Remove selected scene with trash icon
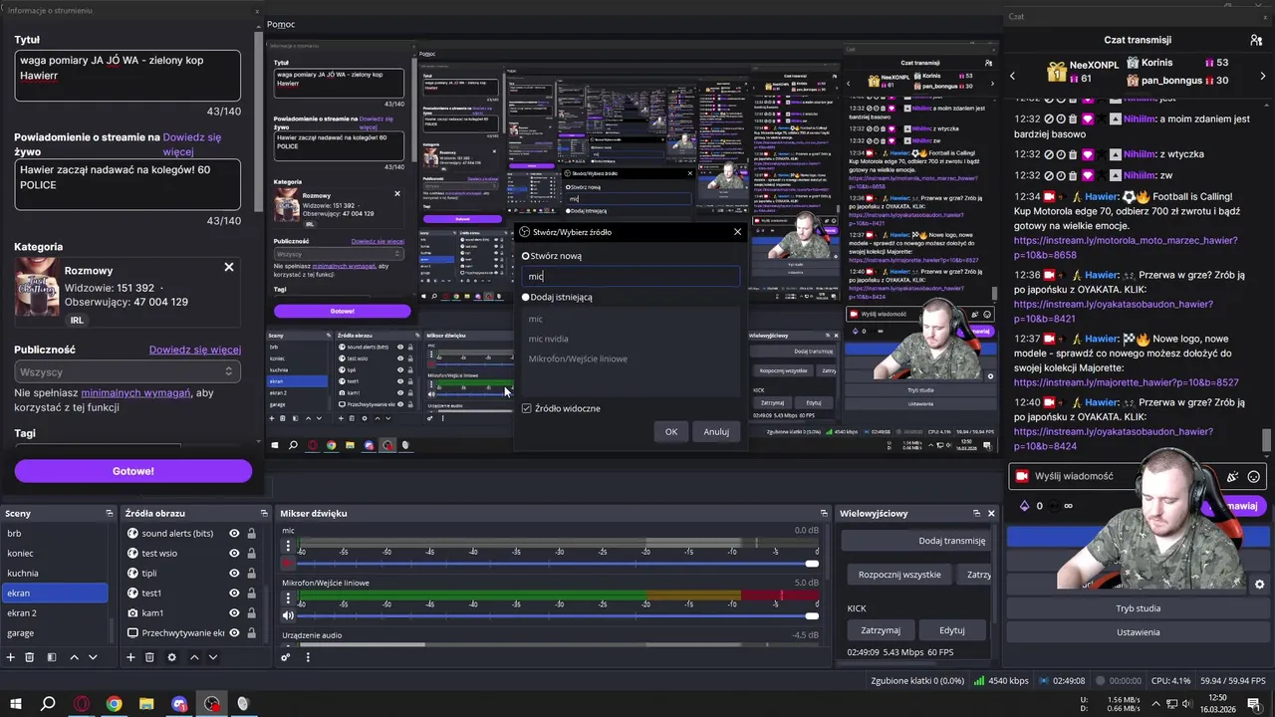 pos(30,657)
